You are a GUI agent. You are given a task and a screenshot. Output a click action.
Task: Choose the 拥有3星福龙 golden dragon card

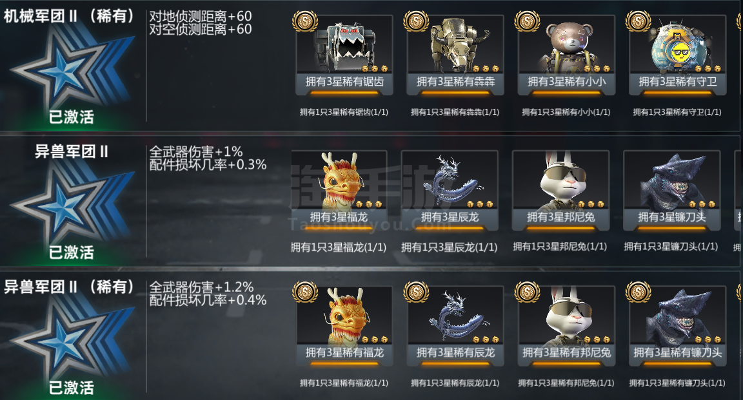click(x=339, y=191)
